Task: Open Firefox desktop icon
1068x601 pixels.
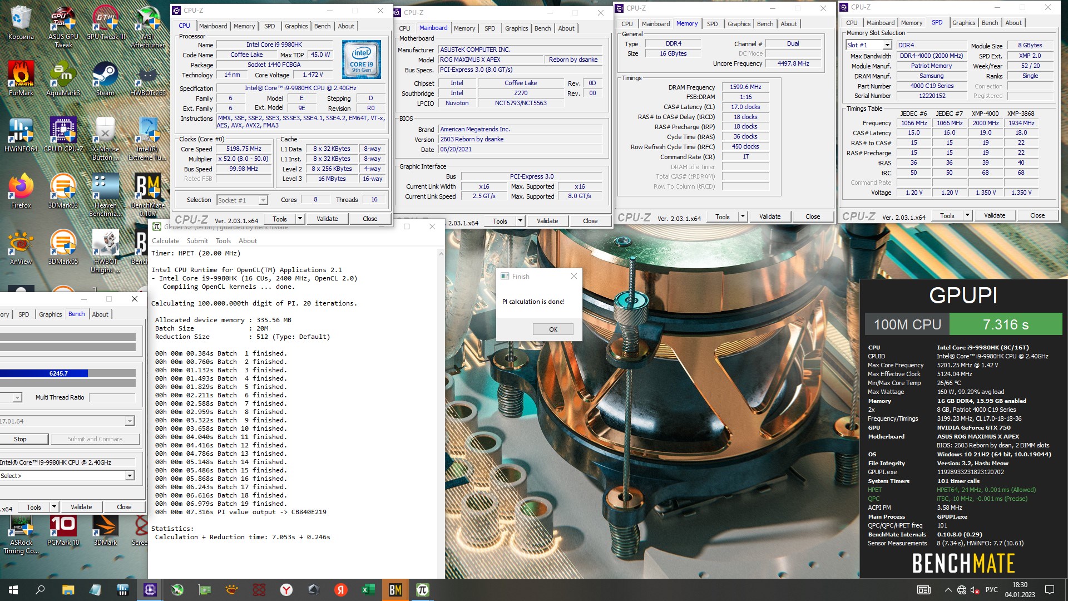Action: click(21, 191)
